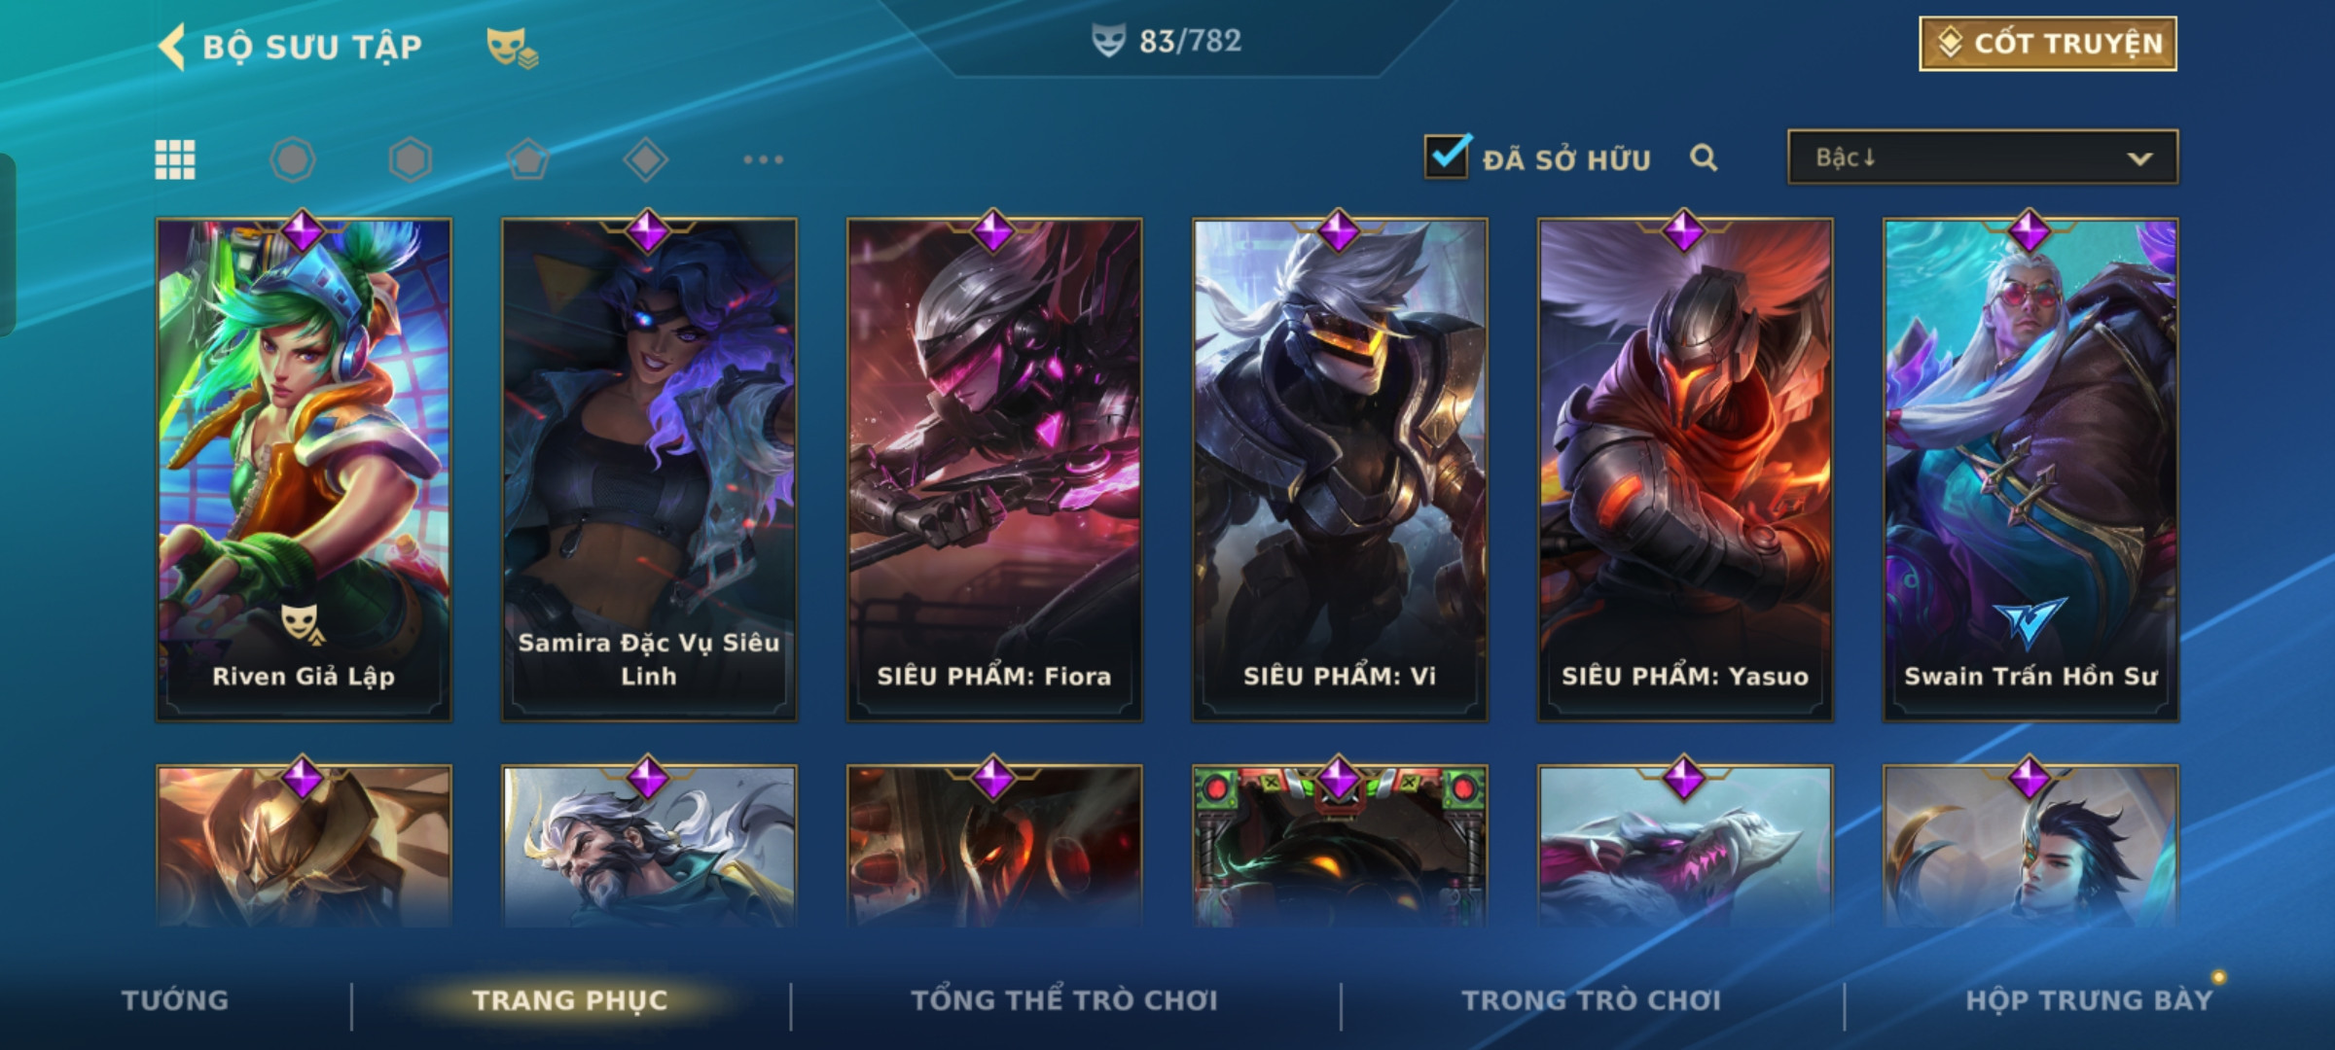Filter by the pentagon rarity tier icon
The image size is (2335, 1050).
(x=528, y=159)
